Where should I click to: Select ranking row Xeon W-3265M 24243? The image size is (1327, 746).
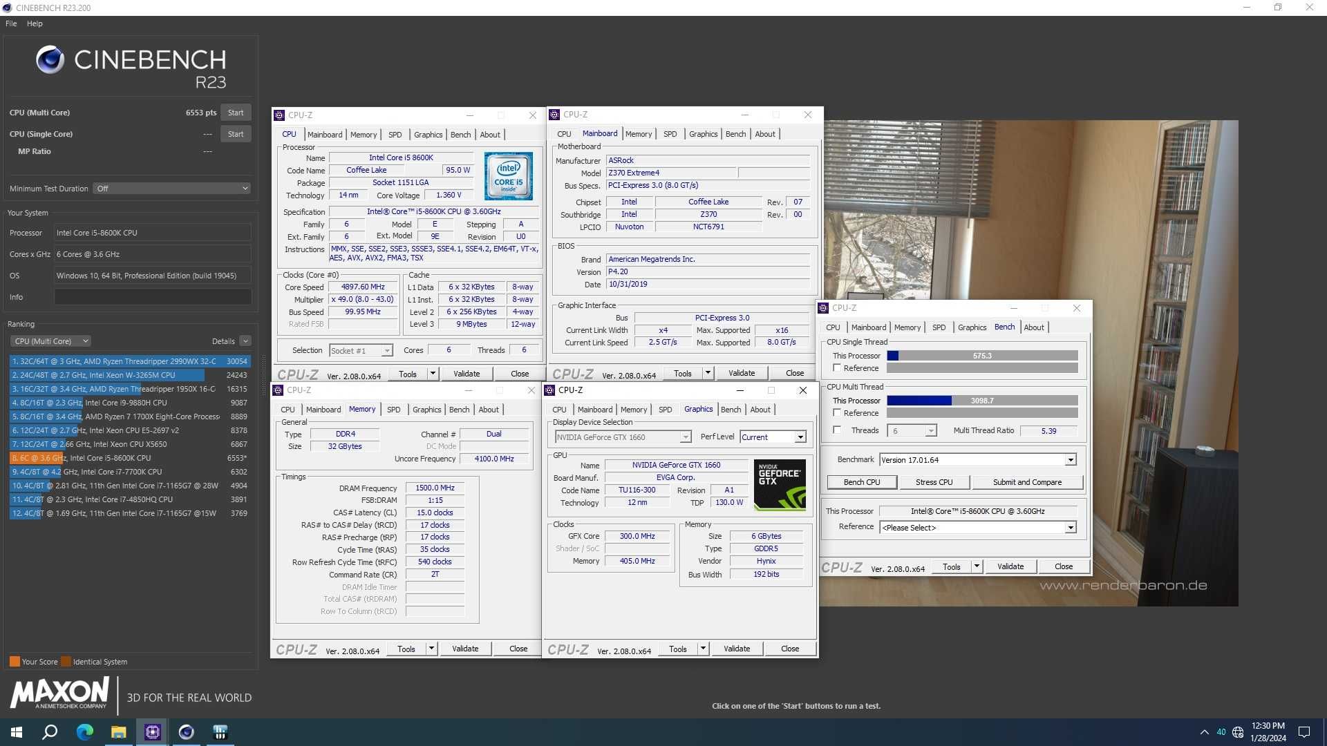pos(130,375)
